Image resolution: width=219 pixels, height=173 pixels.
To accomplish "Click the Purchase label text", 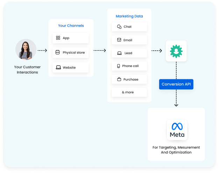I will point(131,79).
